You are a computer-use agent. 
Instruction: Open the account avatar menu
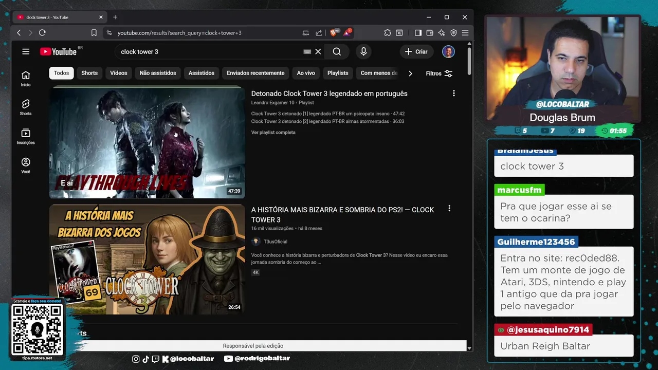[x=448, y=51]
